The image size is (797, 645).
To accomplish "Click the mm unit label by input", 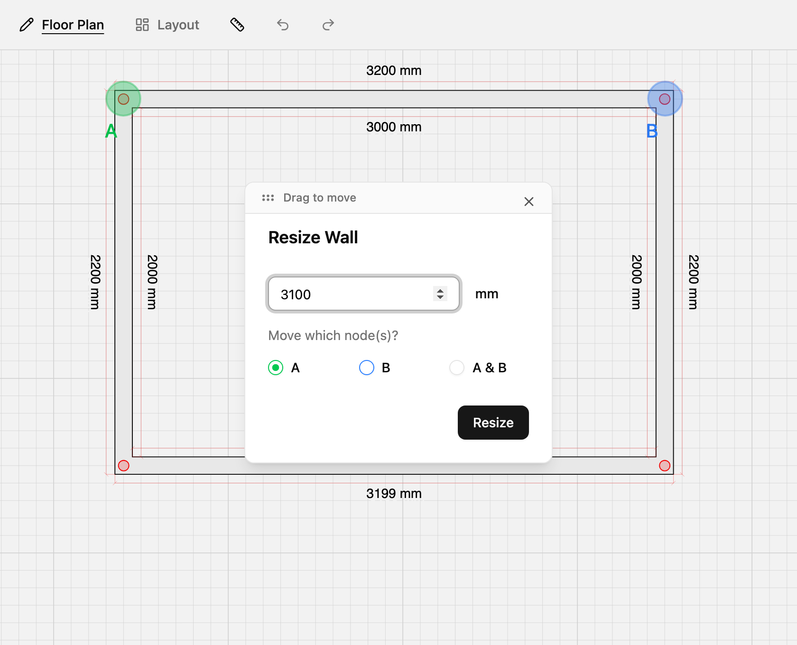I will 487,294.
